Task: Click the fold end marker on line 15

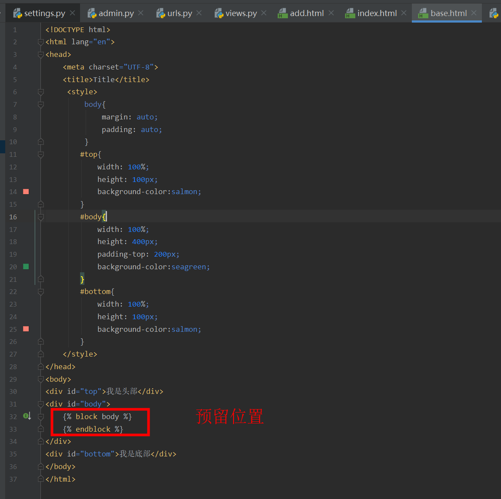Action: (40, 204)
